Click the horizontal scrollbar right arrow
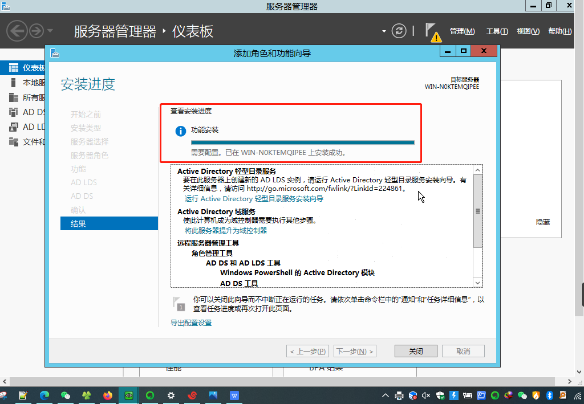 pos(570,381)
